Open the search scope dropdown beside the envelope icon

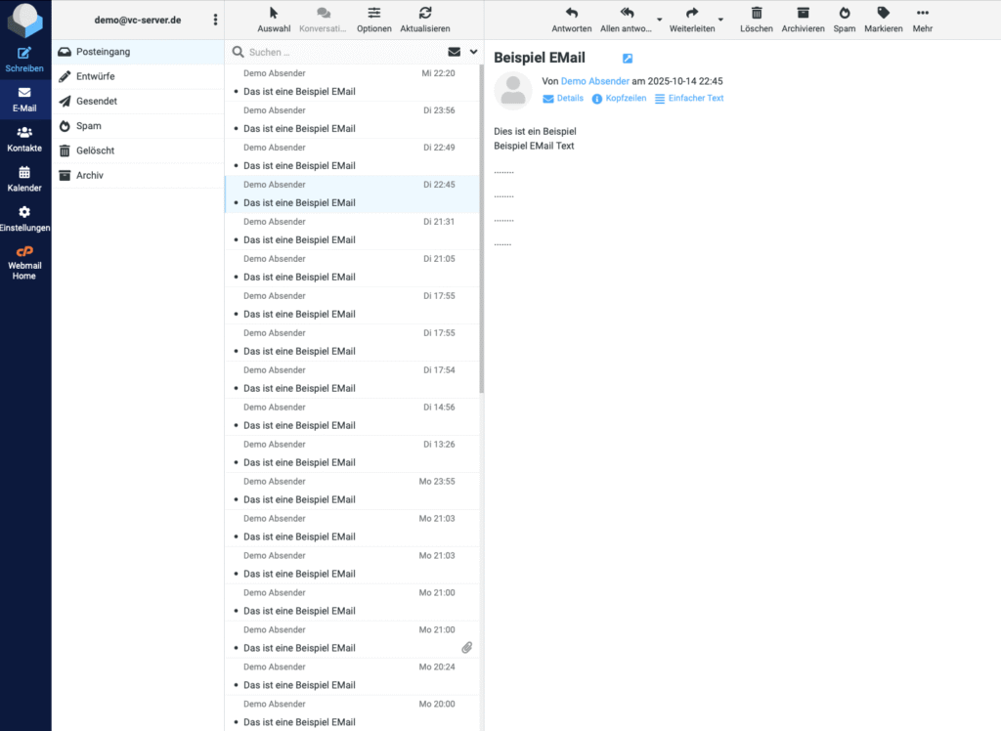click(473, 51)
